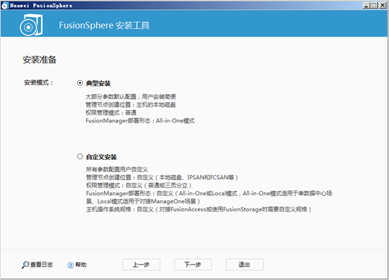Image resolution: width=389 pixels, height=280 pixels.
Task: Click the question mark help icon
Action: coord(71,265)
